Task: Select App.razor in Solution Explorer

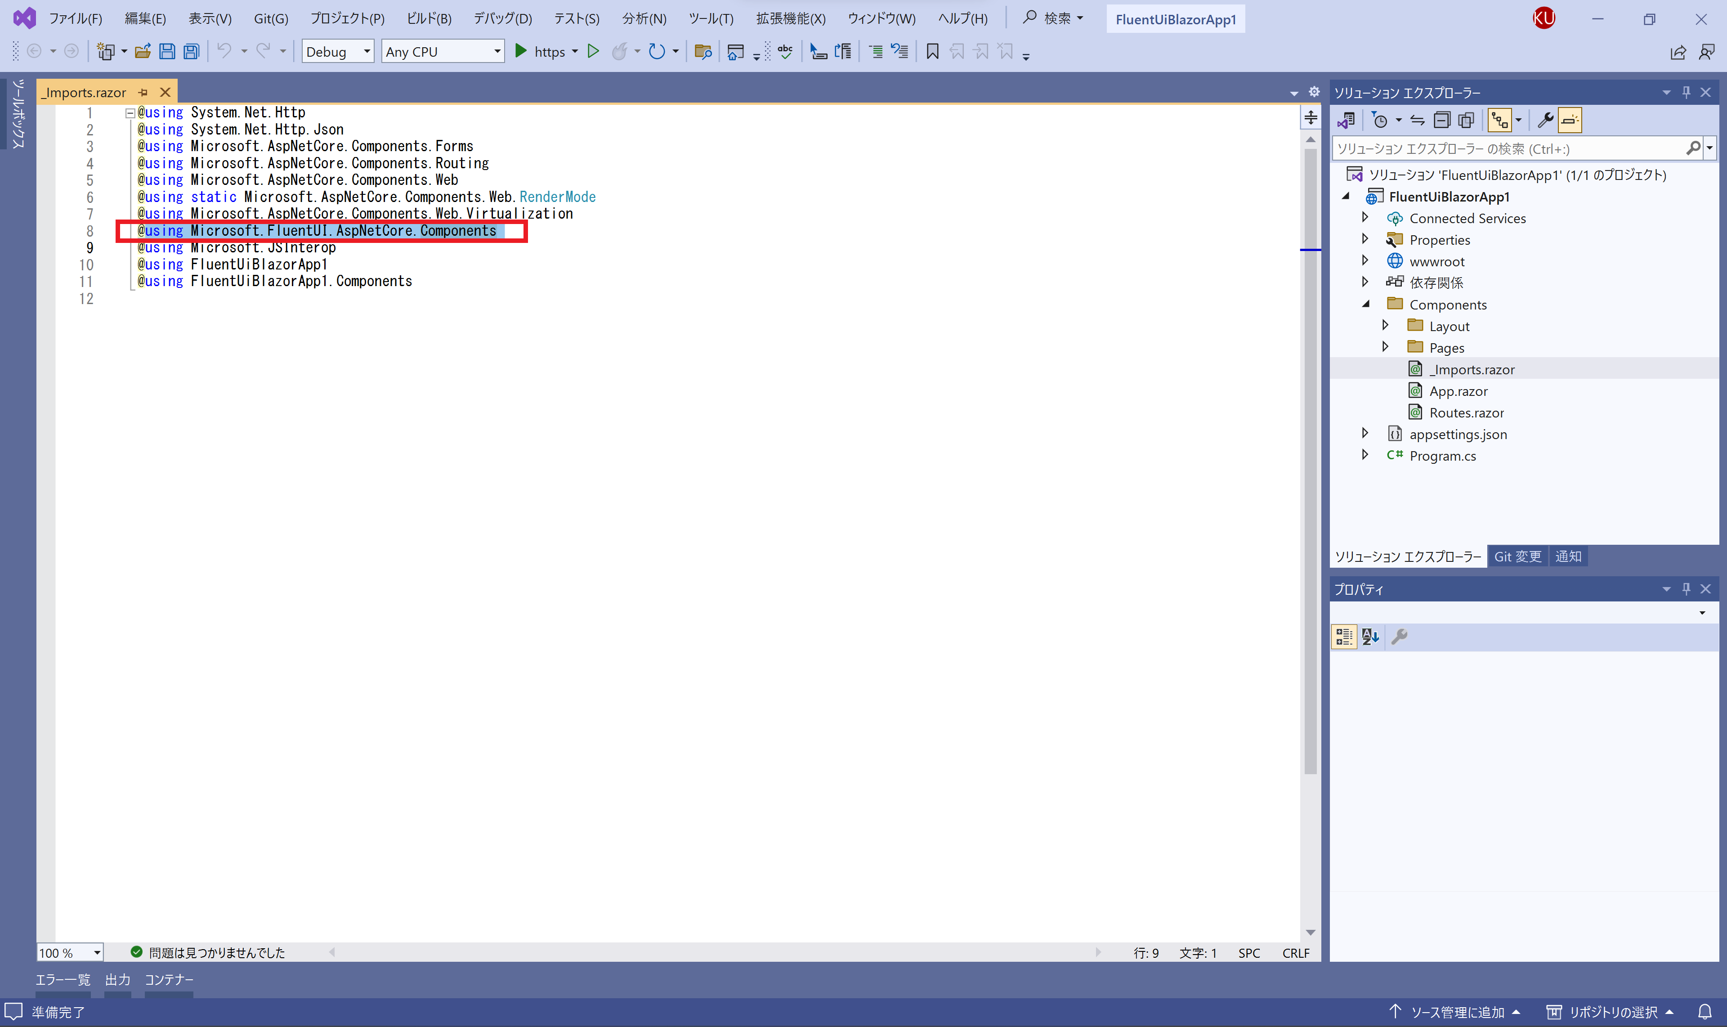Action: click(1459, 391)
